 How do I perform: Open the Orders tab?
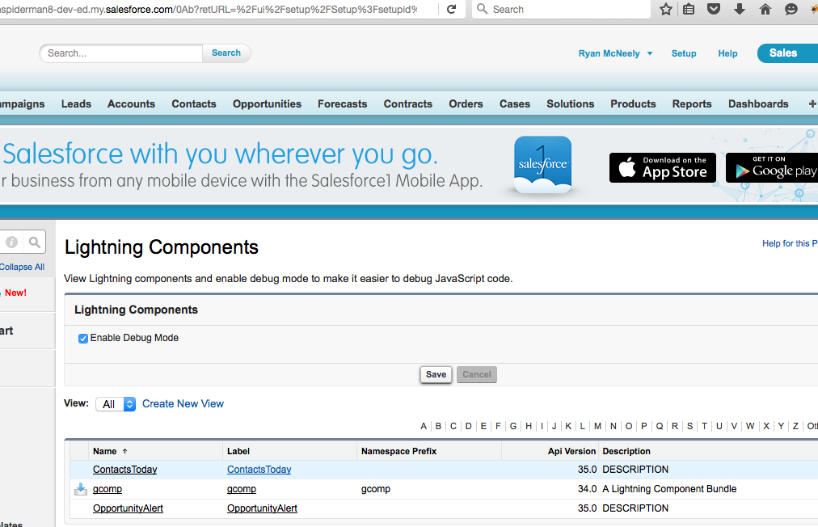coord(466,103)
